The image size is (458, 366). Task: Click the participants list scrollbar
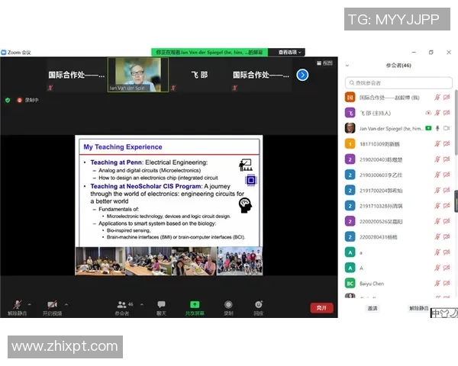pos(456,123)
